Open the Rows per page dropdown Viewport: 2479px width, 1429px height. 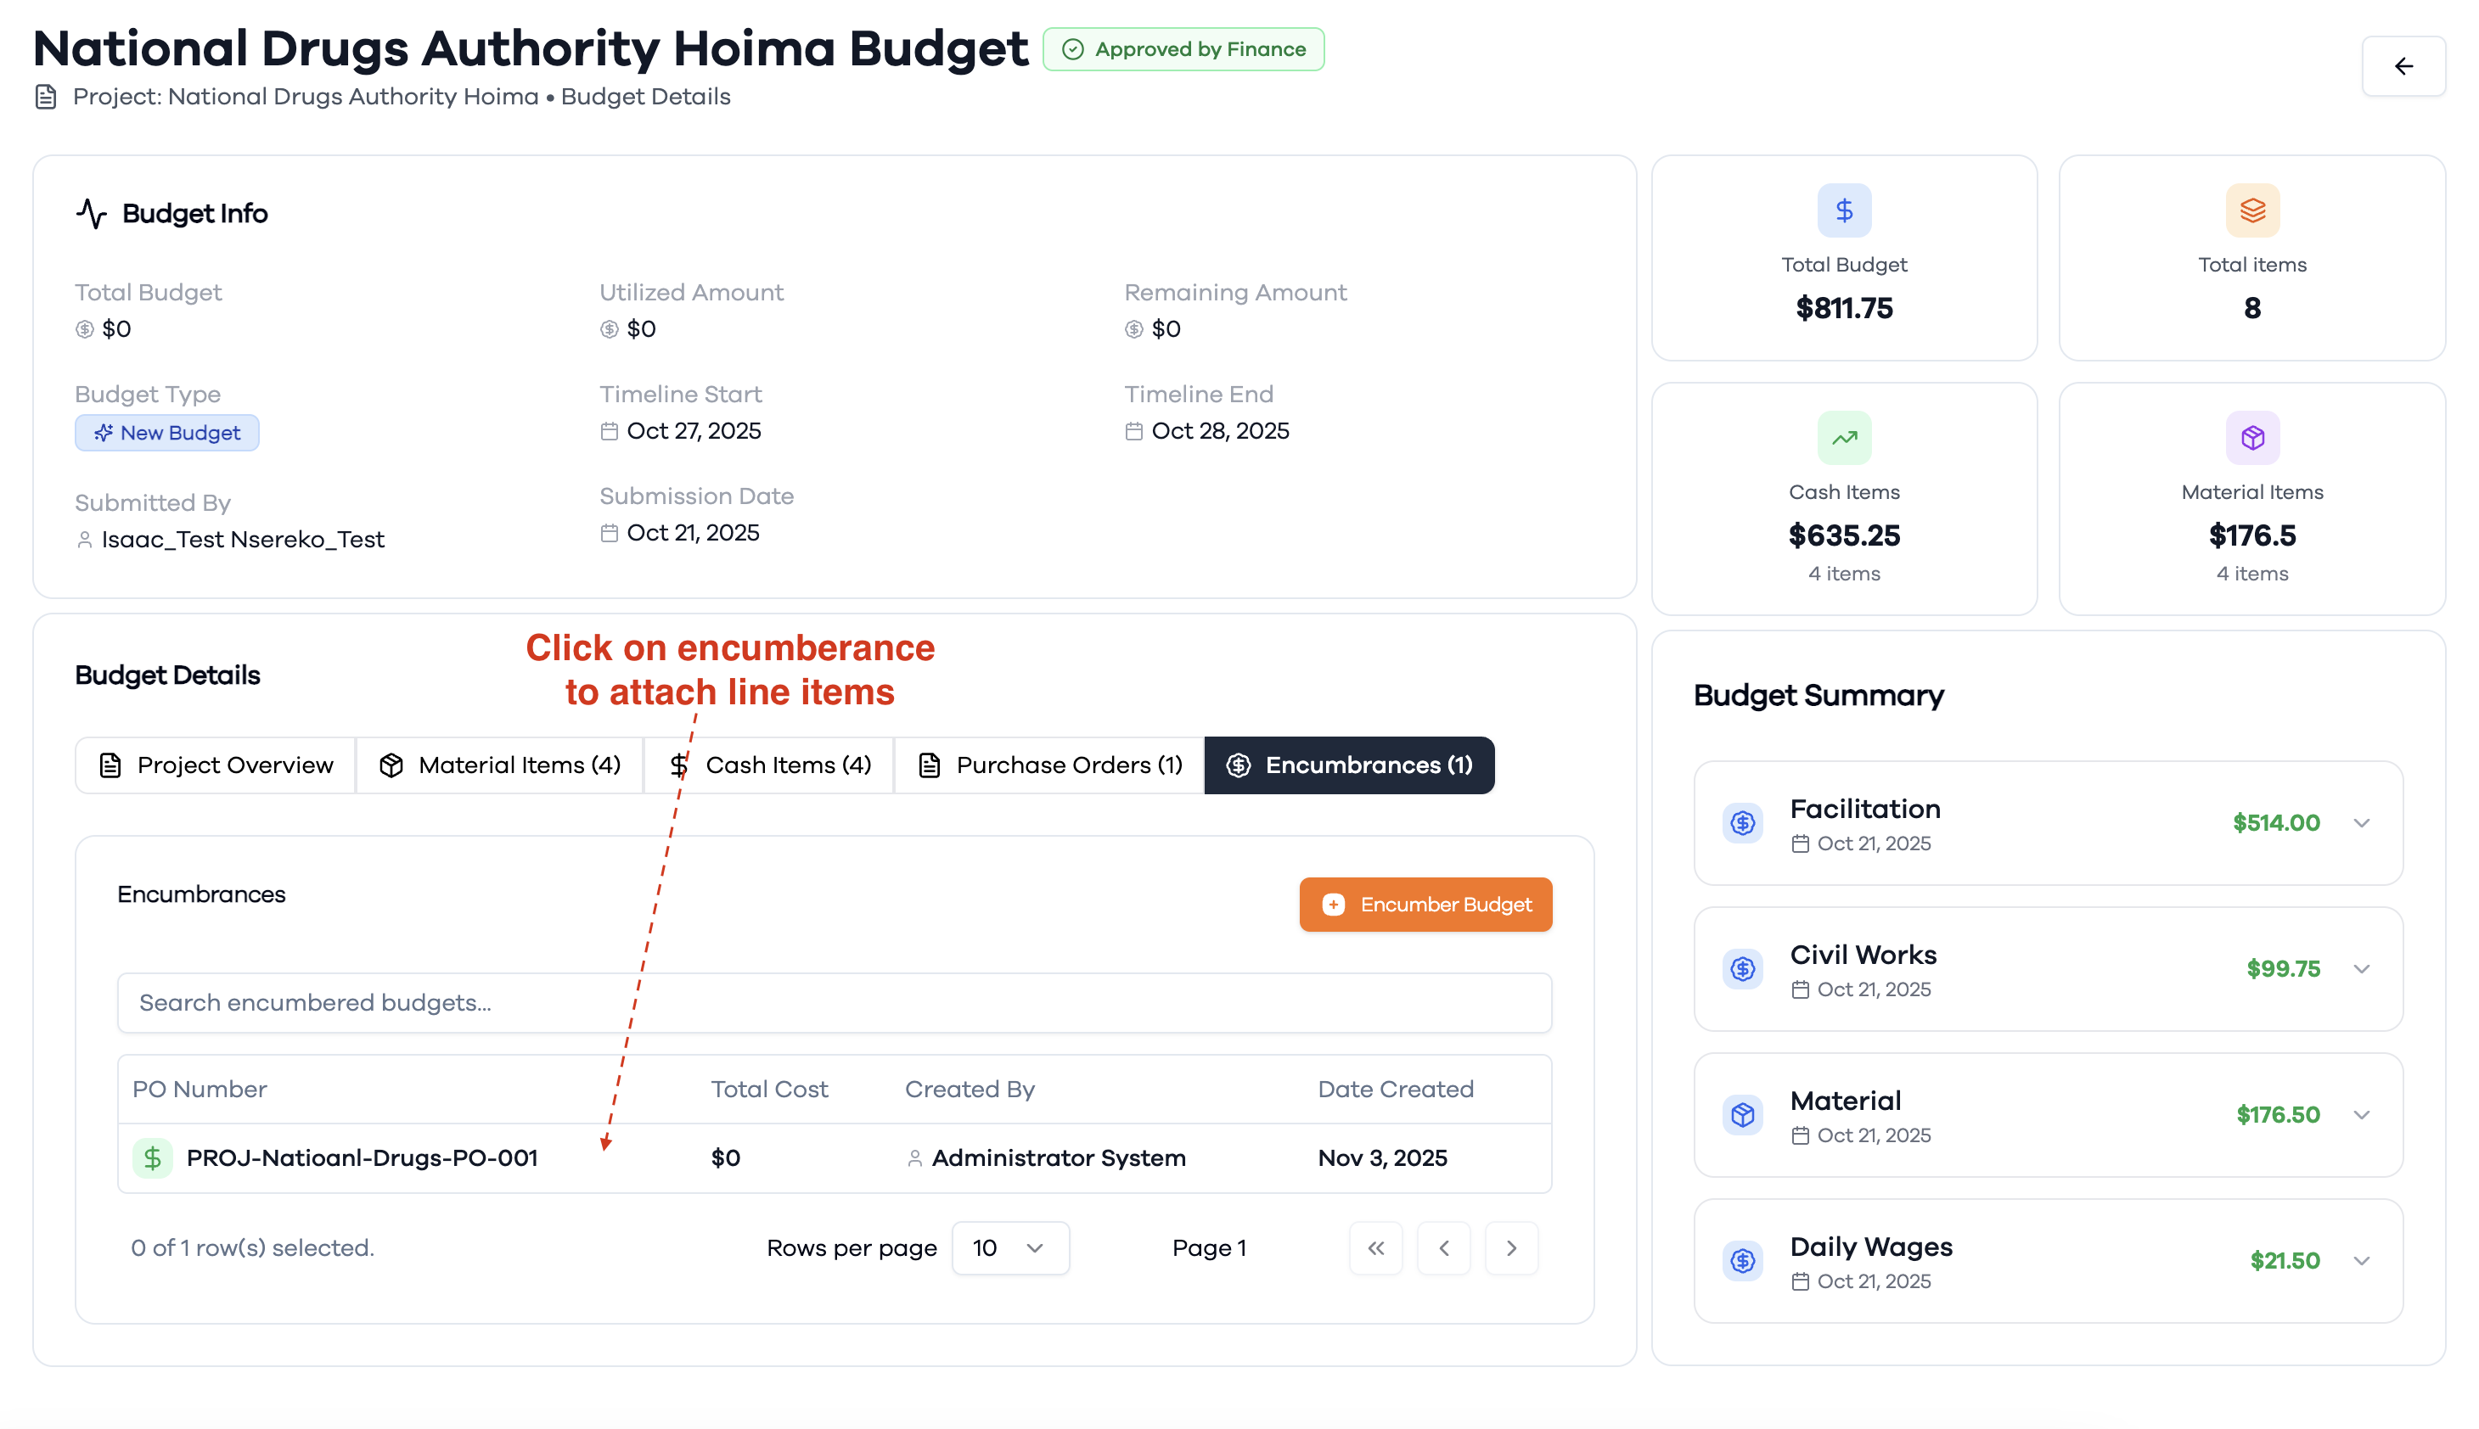tap(1009, 1247)
